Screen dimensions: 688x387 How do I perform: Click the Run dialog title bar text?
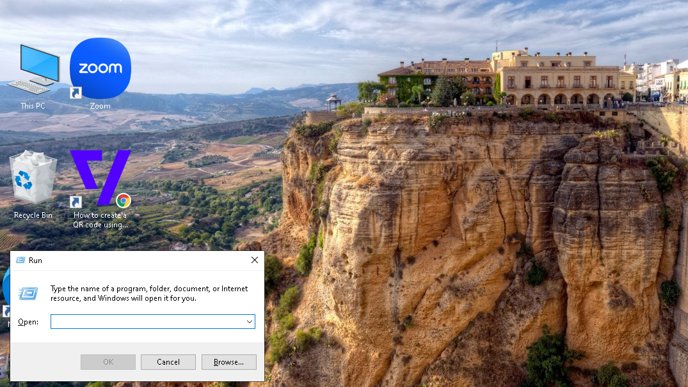36,261
